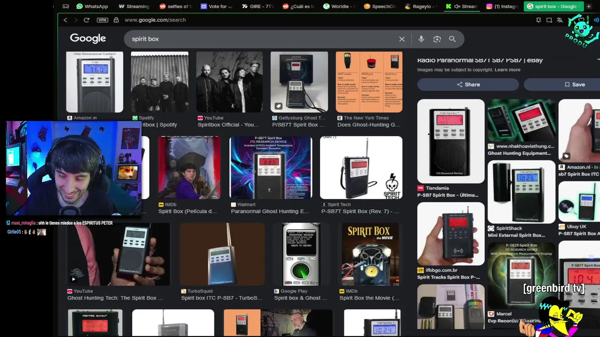Open the 'Learn more' copyright link
The width and height of the screenshot is (600, 337).
tap(507, 70)
